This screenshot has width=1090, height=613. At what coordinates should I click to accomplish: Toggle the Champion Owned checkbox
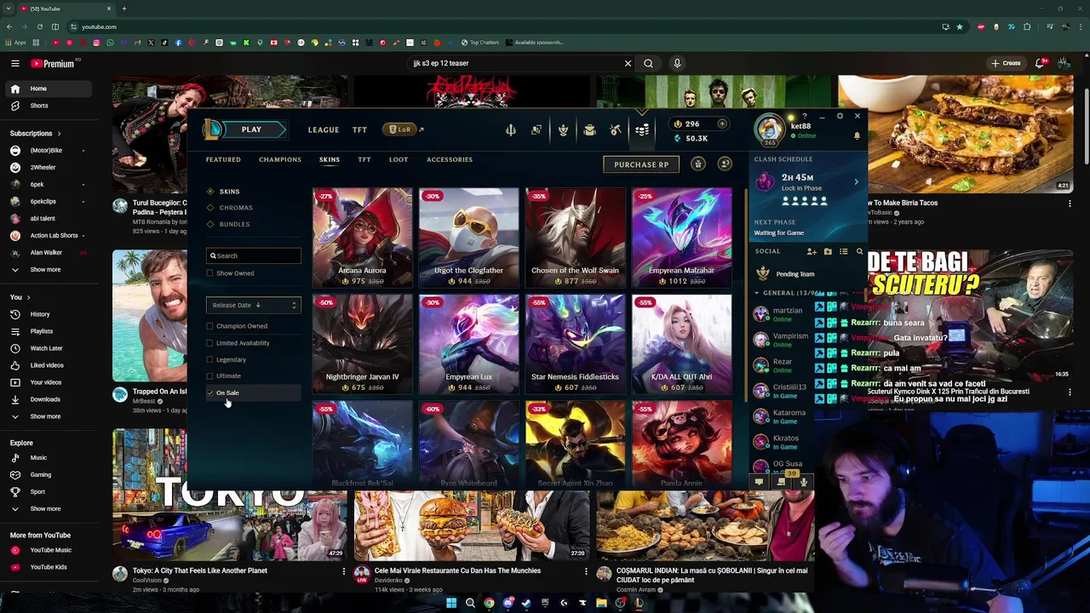(x=209, y=326)
